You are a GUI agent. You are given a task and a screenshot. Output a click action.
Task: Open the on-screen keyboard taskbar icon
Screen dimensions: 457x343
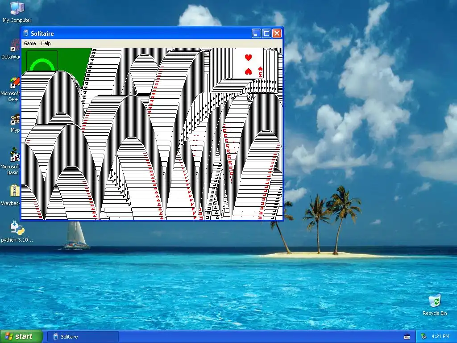point(407,337)
